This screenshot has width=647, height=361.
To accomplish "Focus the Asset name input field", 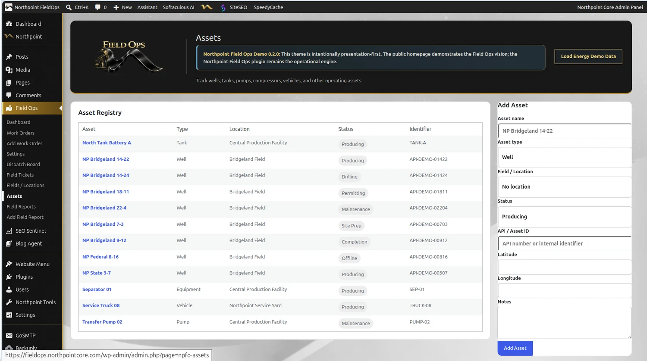I will [x=564, y=131].
